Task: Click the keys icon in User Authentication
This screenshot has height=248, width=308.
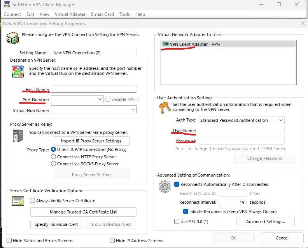Action: [x=164, y=108]
